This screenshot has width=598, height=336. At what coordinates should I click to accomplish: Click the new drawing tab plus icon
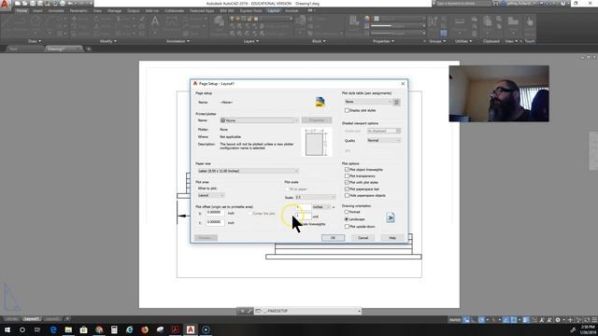click(89, 49)
